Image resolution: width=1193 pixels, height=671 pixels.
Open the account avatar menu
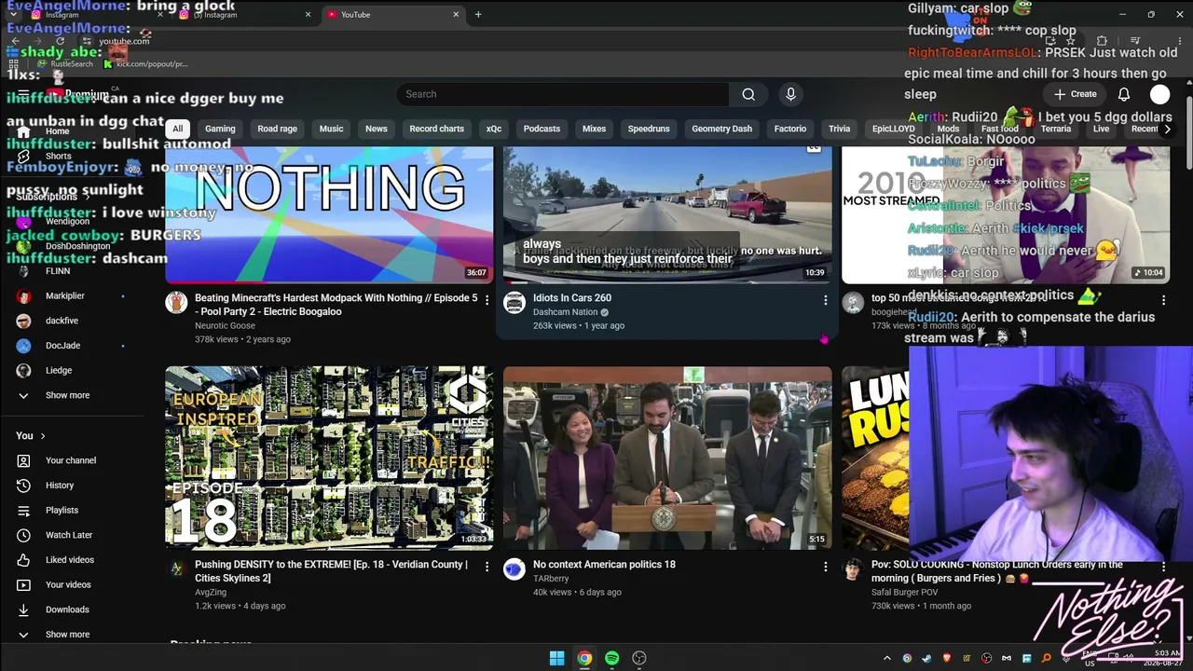pyautogui.click(x=1159, y=94)
